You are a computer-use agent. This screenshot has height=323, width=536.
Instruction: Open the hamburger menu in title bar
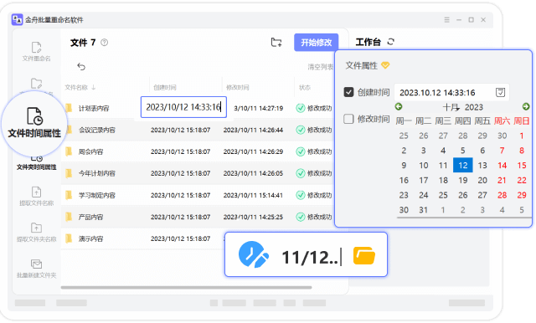point(446,20)
